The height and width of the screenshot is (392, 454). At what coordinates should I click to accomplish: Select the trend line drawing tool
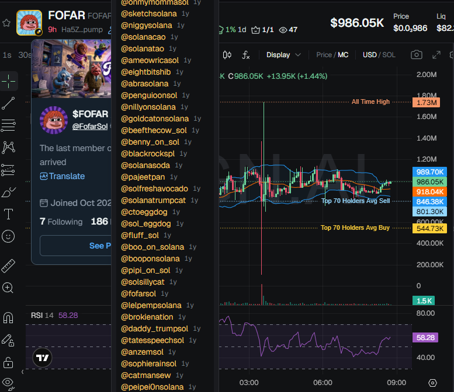pyautogui.click(x=8, y=103)
